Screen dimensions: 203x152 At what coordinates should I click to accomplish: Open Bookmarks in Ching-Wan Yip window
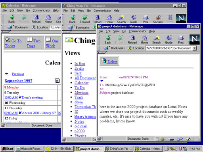[79, 27]
